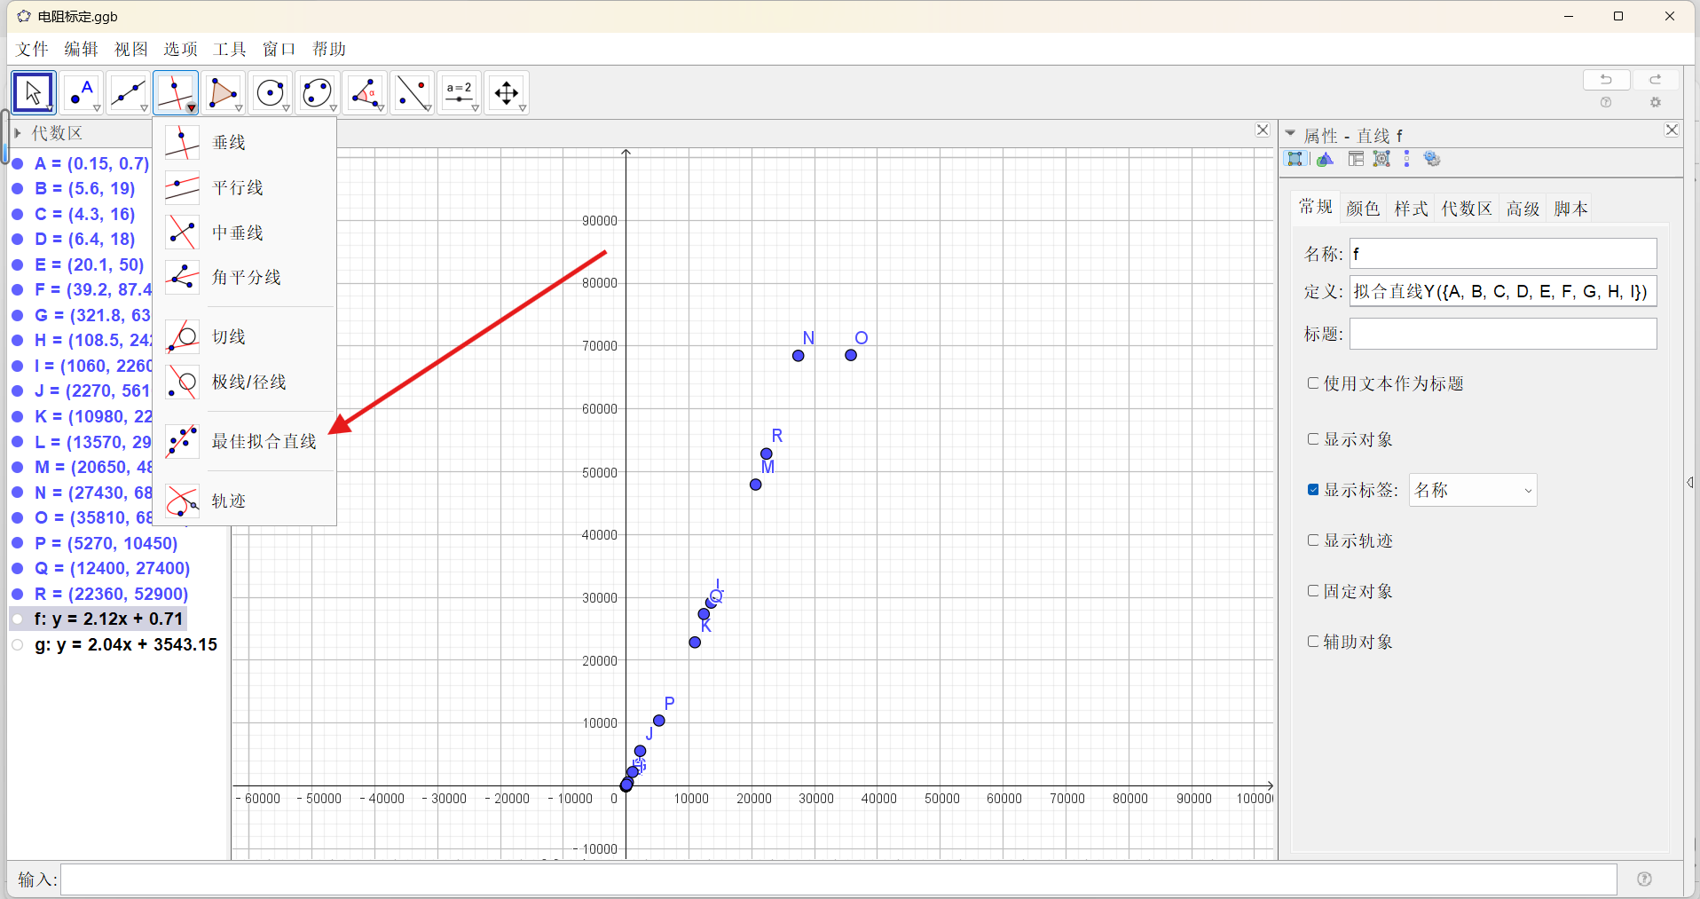Check the 辅助对象 checkbox
The width and height of the screenshot is (1700, 899).
pos(1313,642)
